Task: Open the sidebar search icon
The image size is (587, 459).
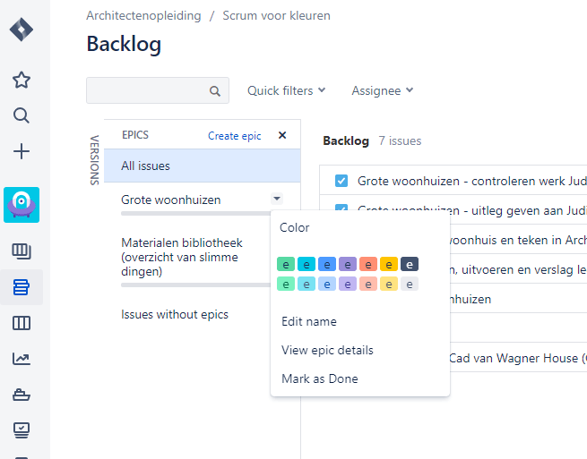Action: tap(22, 115)
